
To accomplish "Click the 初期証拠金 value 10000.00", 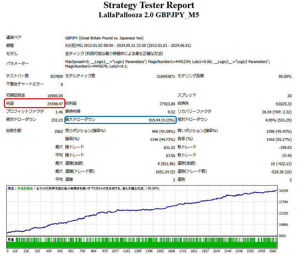I will point(55,96).
